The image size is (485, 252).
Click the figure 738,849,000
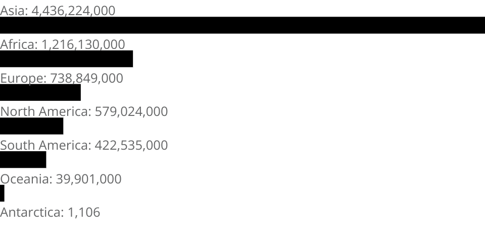86,78
